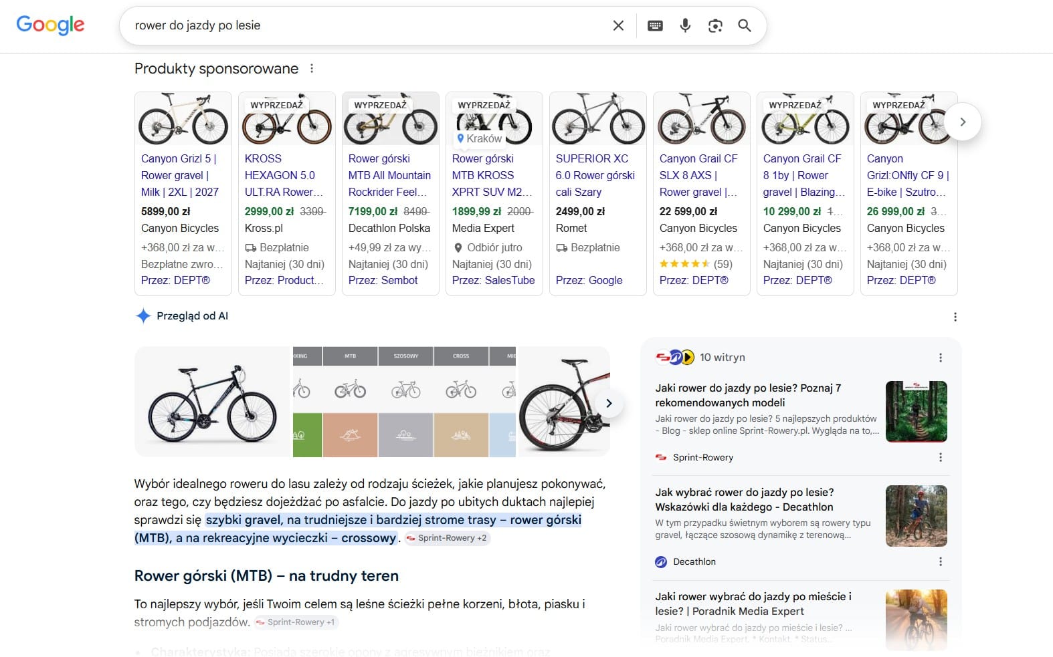
Task: Open KROSS HEXAGON 5.0 product link
Action: [x=284, y=175]
